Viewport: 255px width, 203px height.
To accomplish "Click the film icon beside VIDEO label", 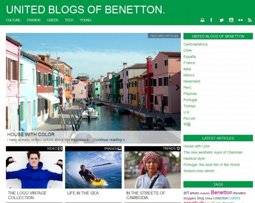I will 60,149.
